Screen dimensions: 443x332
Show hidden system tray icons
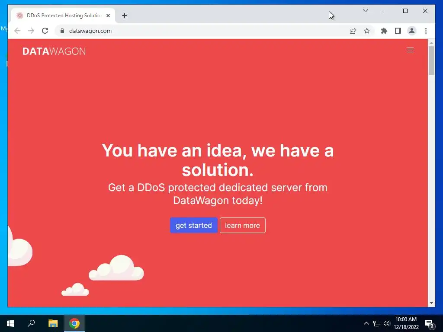(x=366, y=323)
